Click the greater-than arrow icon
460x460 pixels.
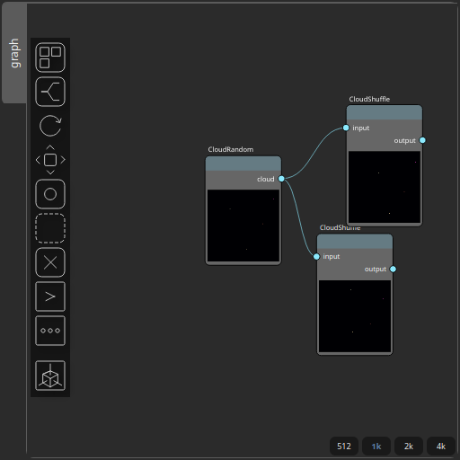50,296
